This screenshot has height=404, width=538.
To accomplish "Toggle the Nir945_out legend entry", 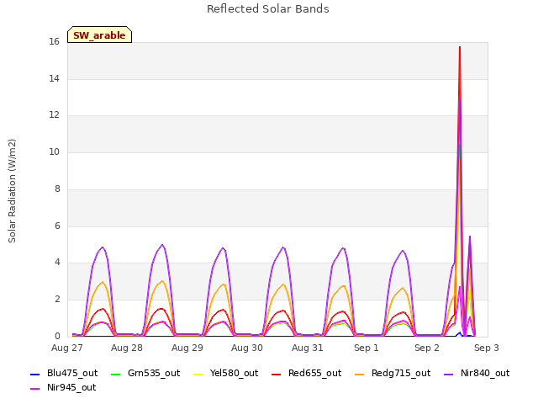I will click(63, 388).
